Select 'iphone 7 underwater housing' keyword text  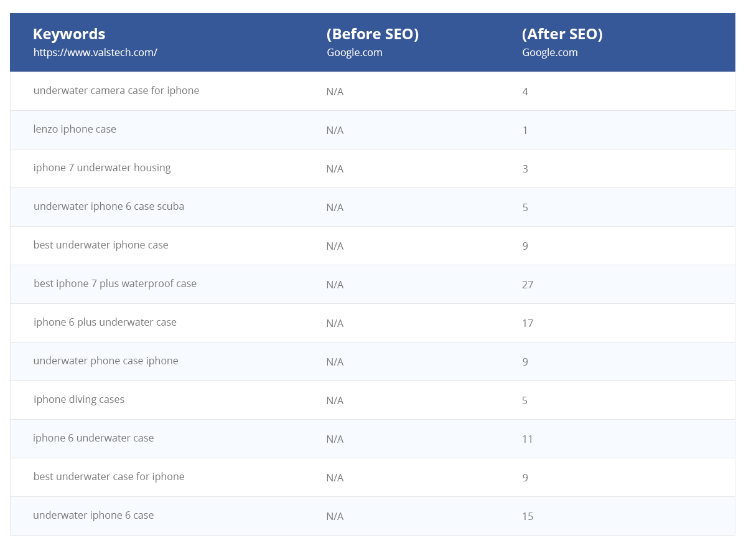[x=102, y=168]
